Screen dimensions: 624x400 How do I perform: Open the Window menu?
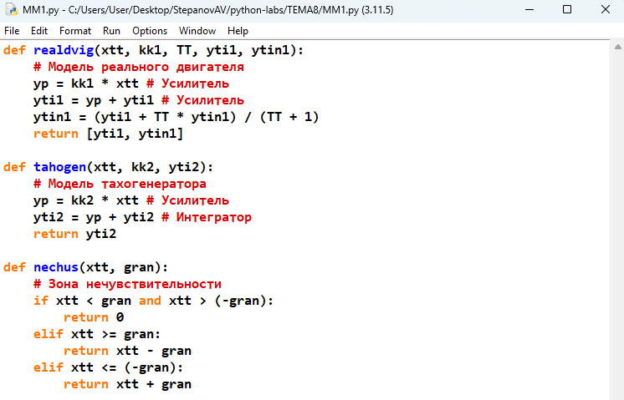click(x=197, y=31)
